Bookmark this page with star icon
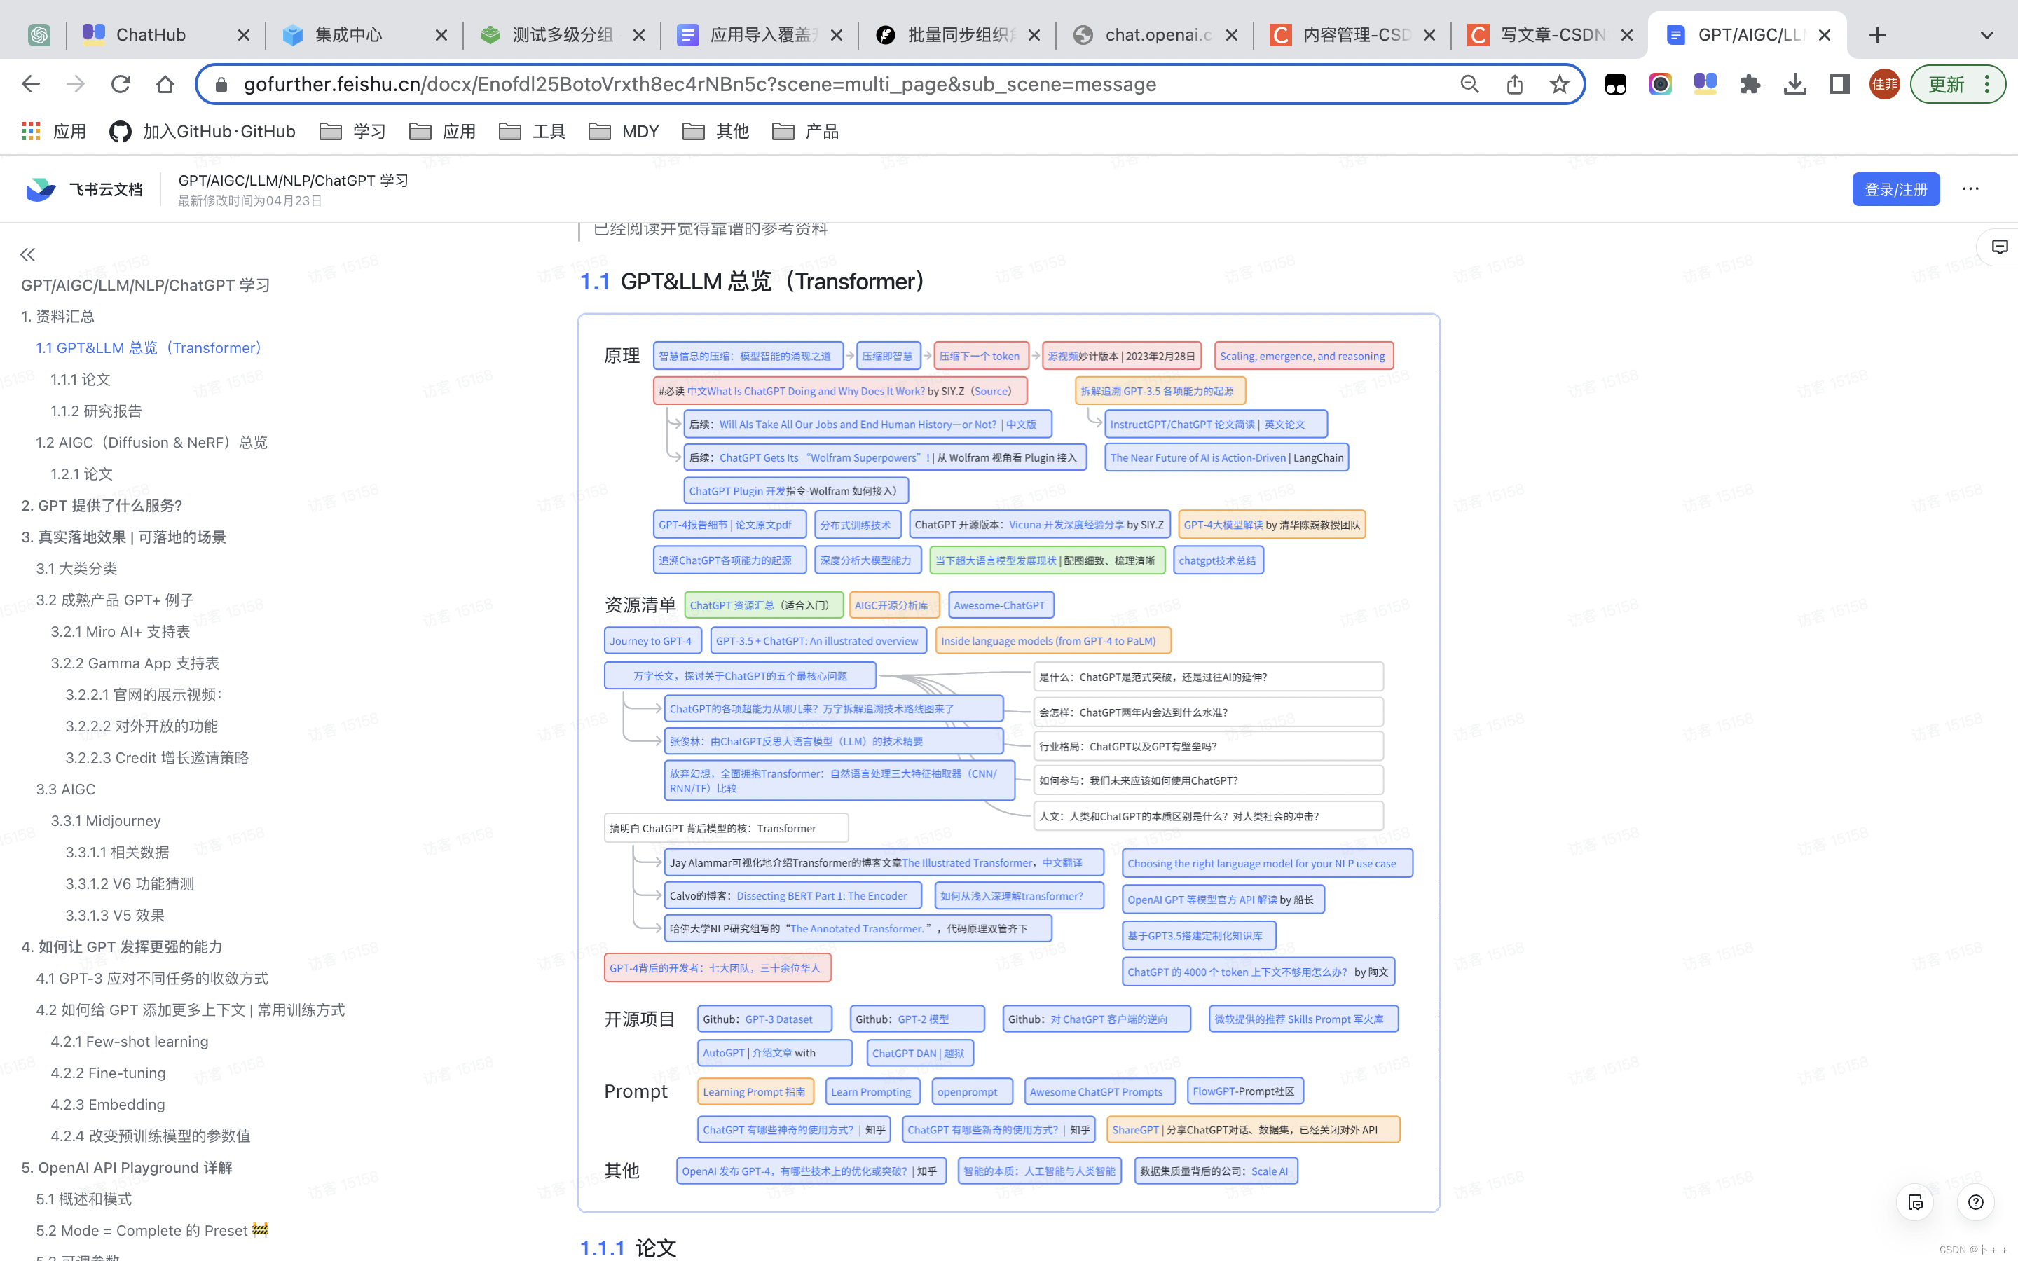The width and height of the screenshot is (2018, 1261). point(1558,84)
